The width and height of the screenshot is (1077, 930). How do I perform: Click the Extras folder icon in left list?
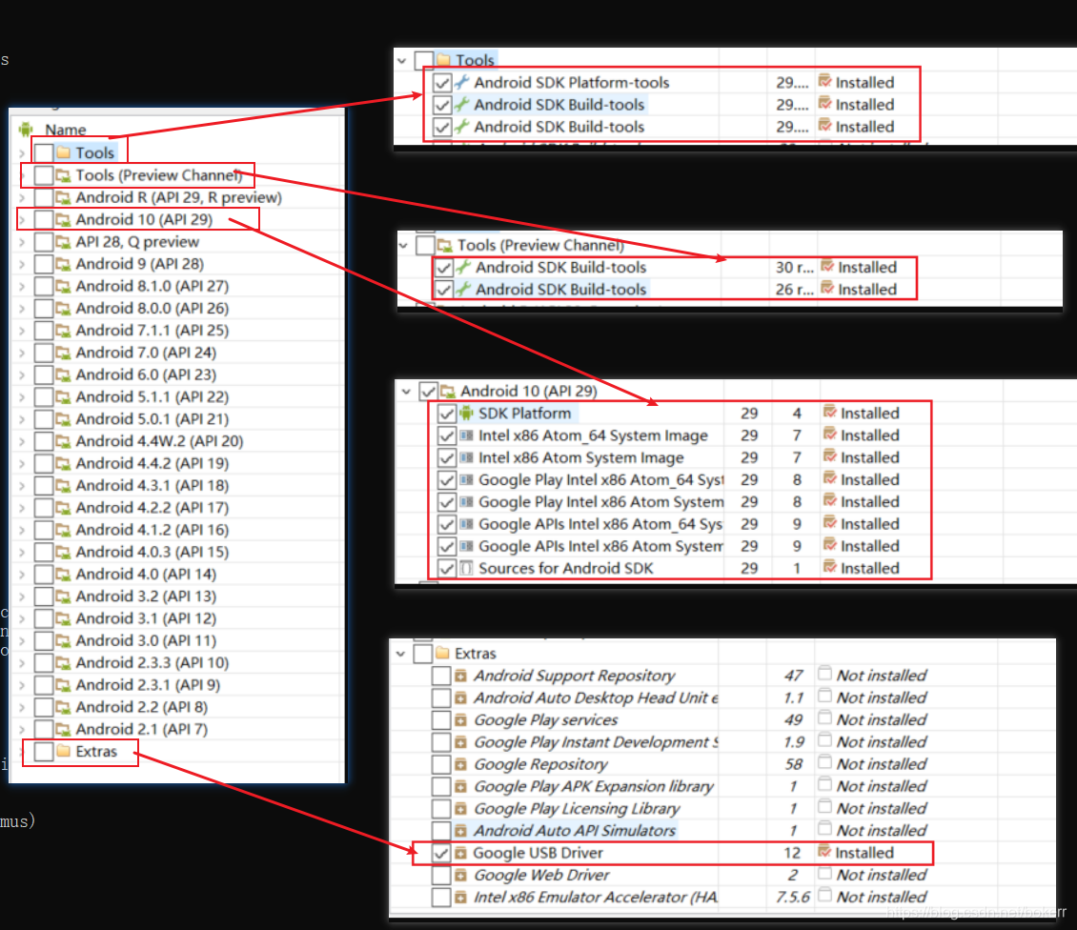click(x=63, y=751)
